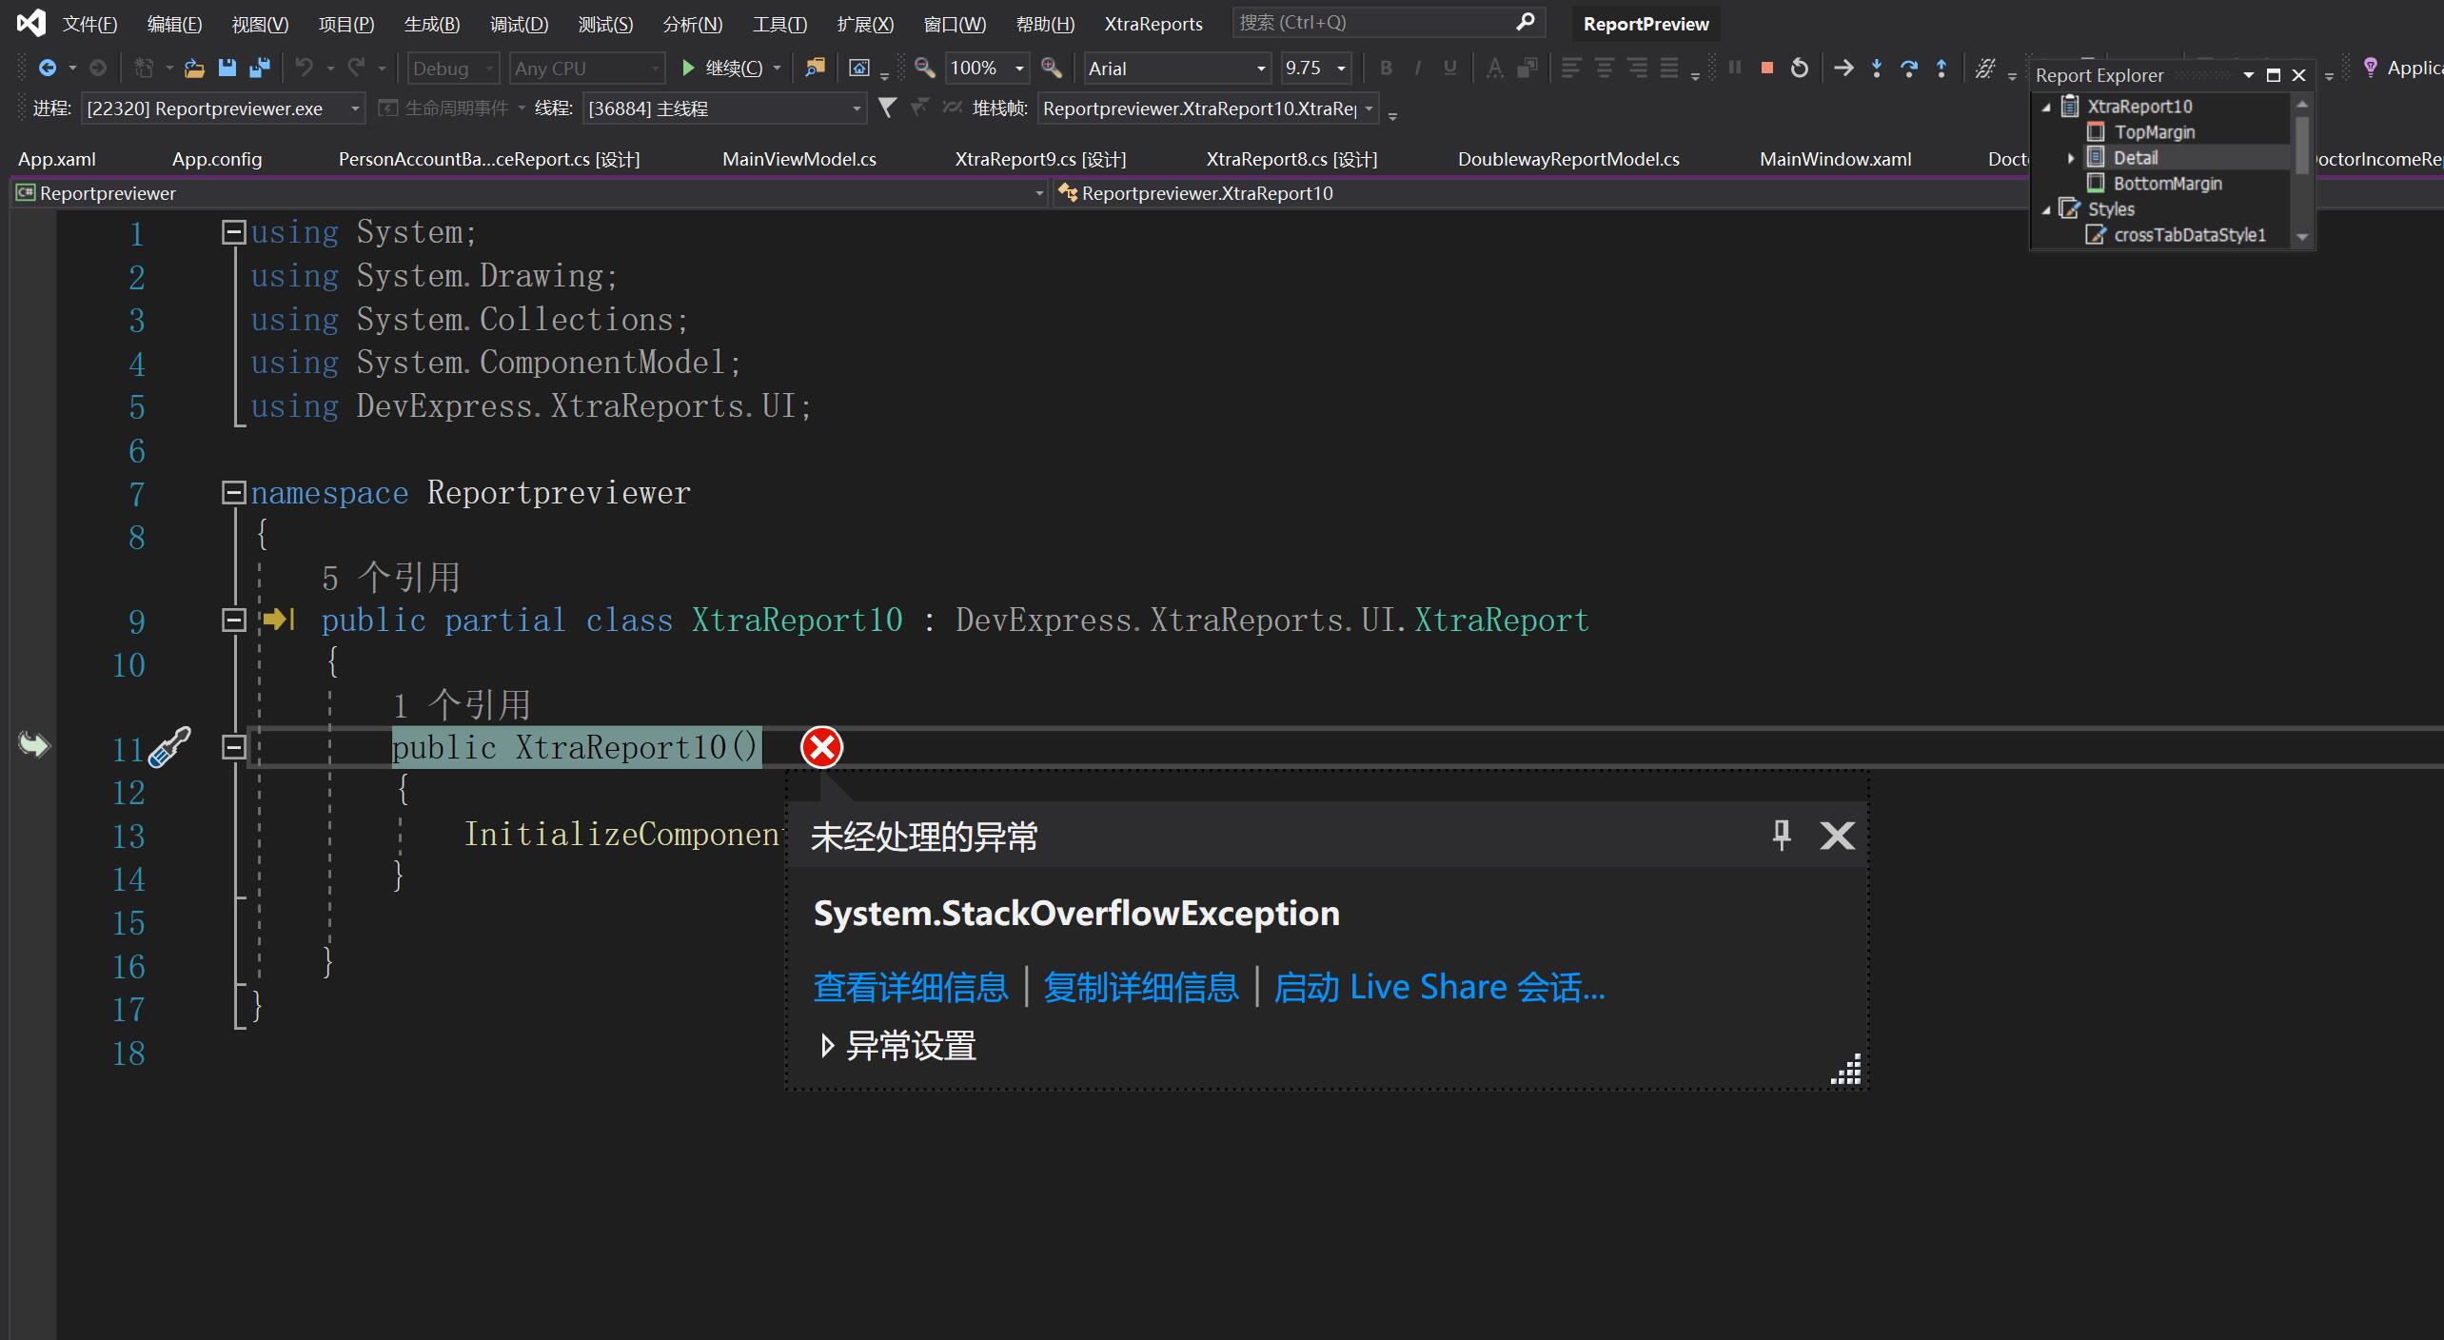Image resolution: width=2444 pixels, height=1340 pixels.
Task: Click the background color toolbar icon
Action: click(1527, 68)
